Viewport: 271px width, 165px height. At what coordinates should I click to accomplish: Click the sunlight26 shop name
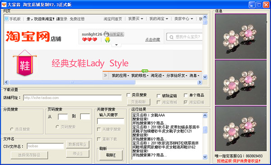pos(92,34)
